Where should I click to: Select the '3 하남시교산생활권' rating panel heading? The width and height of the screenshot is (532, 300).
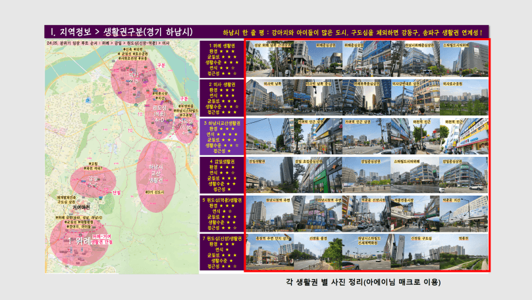pos(221,123)
